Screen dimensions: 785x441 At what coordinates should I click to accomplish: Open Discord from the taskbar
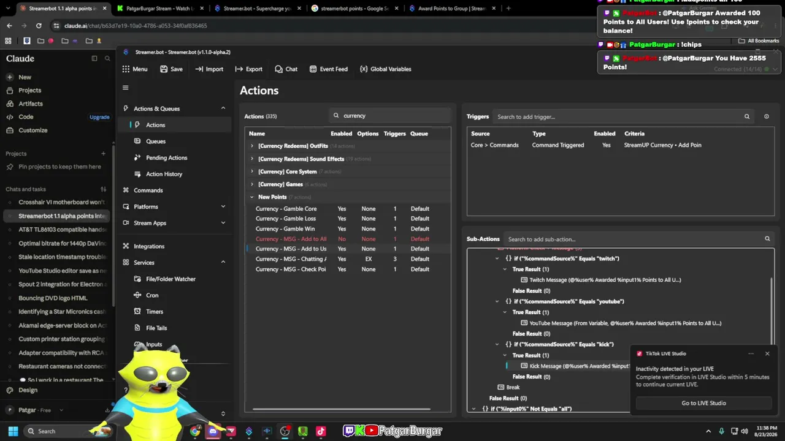pos(213,431)
